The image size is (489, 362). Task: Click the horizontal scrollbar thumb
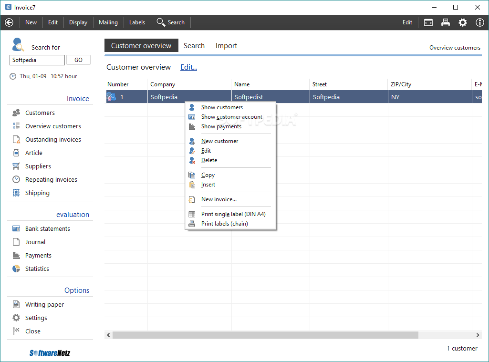pos(265,335)
